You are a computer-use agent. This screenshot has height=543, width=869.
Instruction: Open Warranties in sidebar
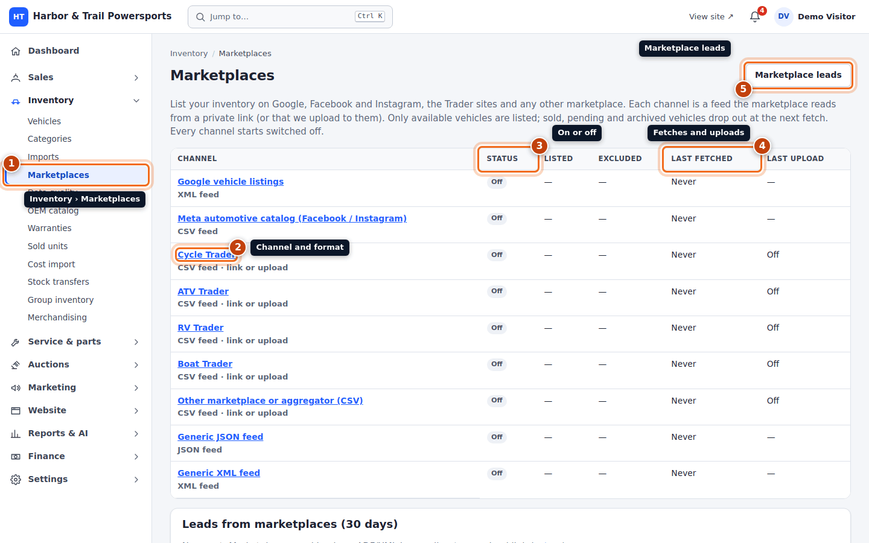[49, 228]
